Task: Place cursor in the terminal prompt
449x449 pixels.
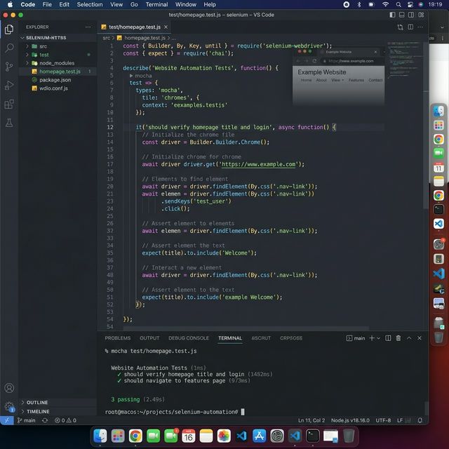Action: (x=243, y=412)
